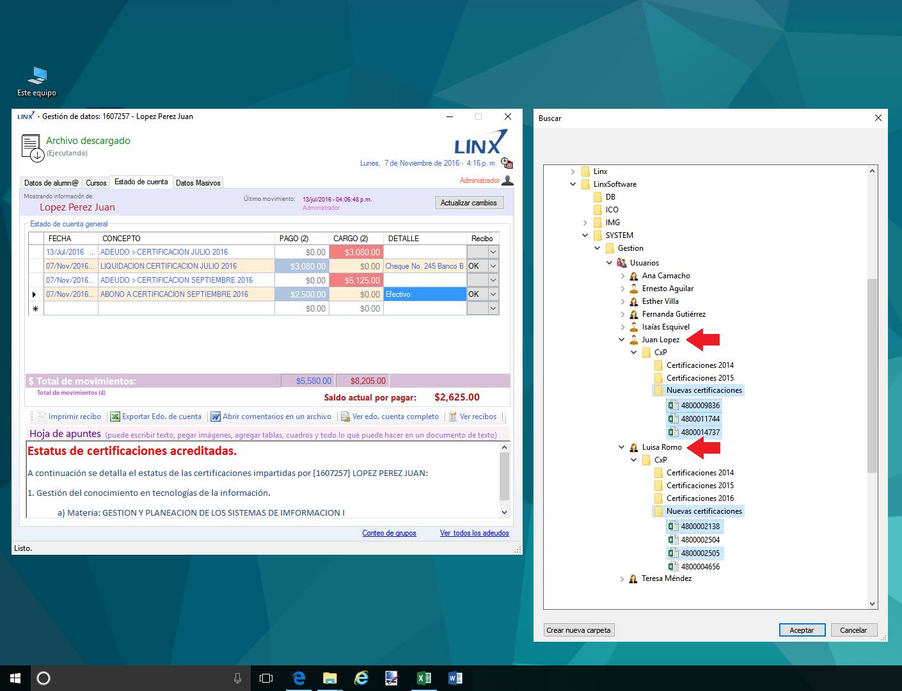Launch Internet Explorer from the taskbar
Image resolution: width=902 pixels, height=691 pixels.
pos(361,678)
